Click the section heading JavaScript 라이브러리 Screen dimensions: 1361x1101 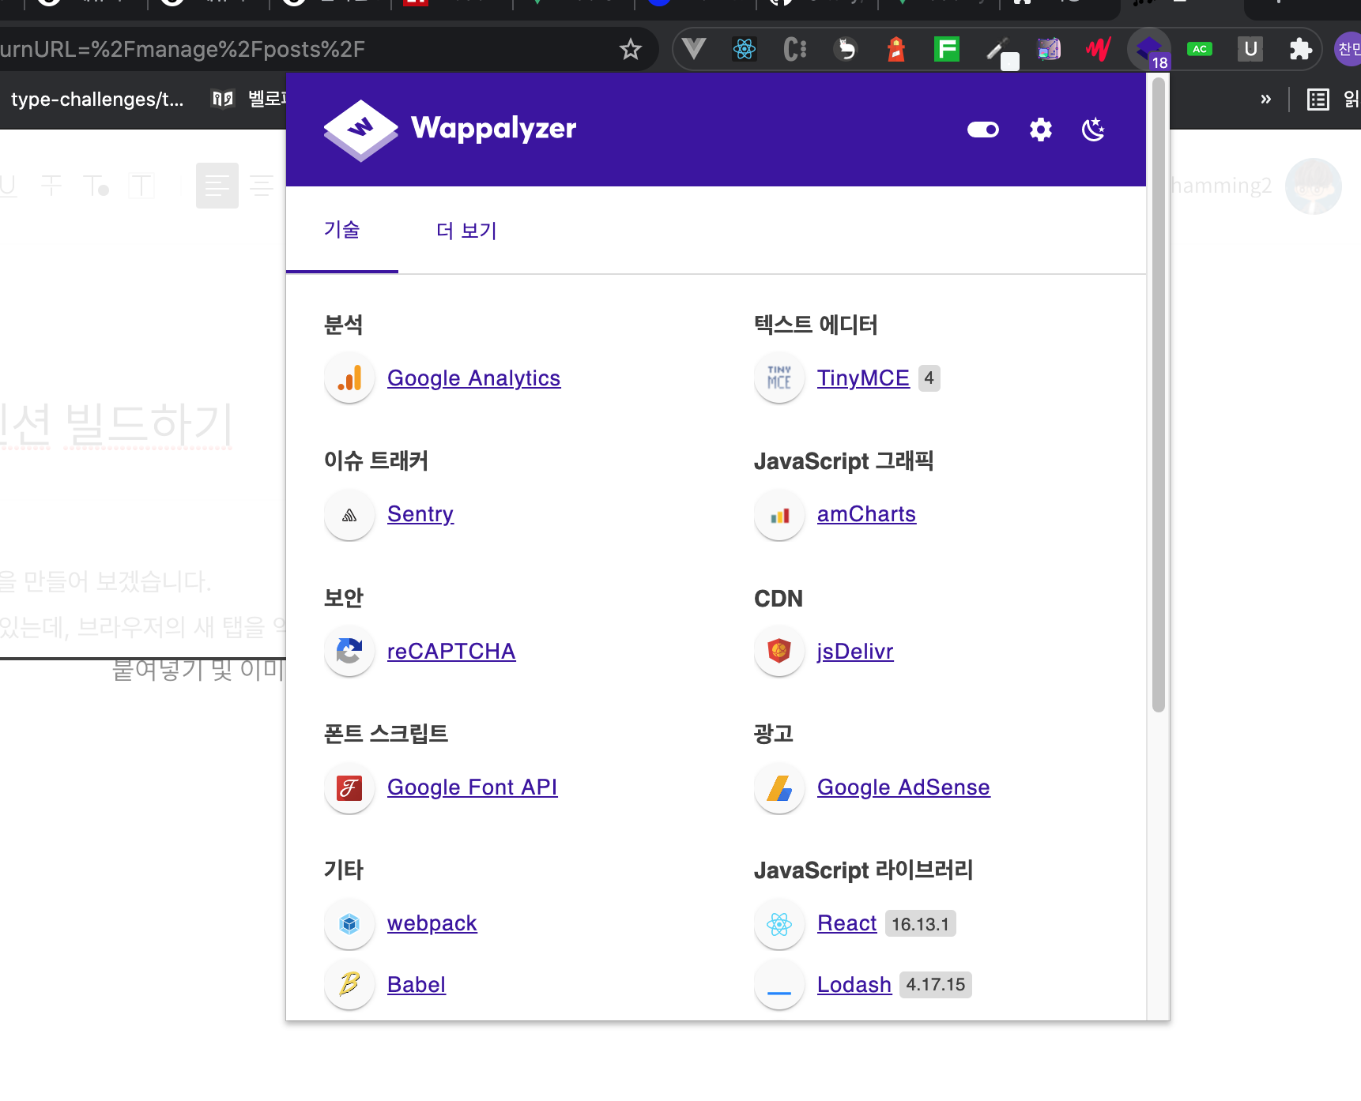[x=864, y=870]
